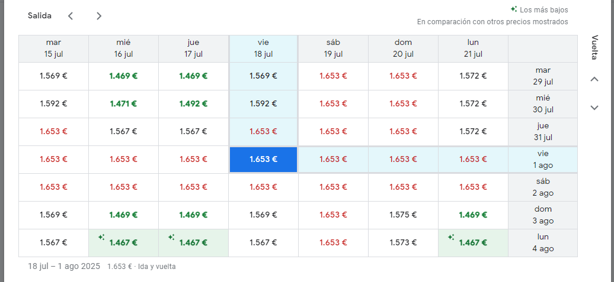
Task: Choose the 1.492 € fare cell
Action: pyautogui.click(x=193, y=104)
